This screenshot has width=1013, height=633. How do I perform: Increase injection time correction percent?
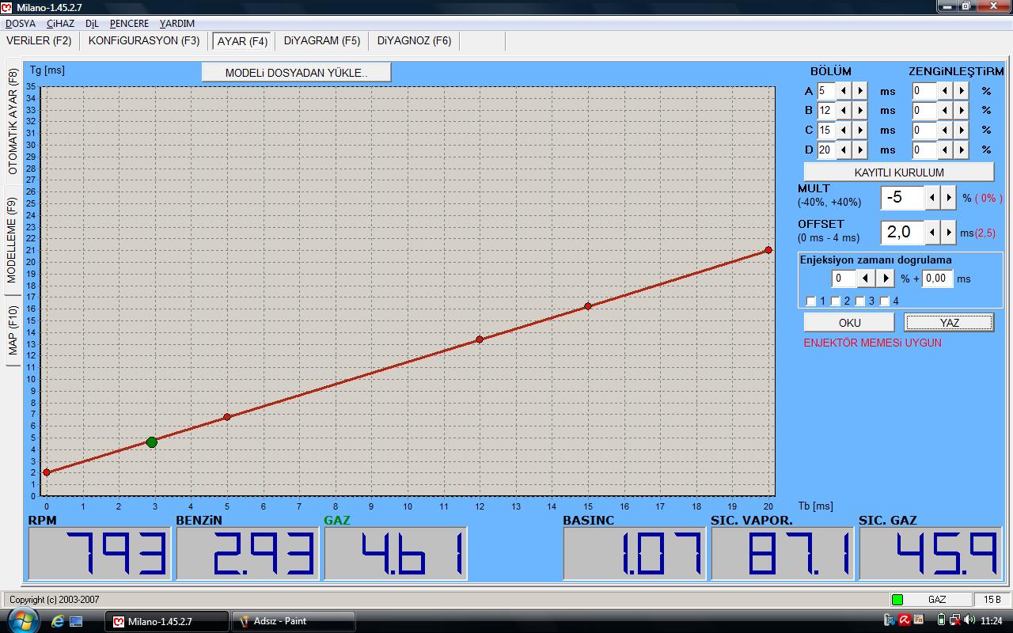click(x=886, y=279)
